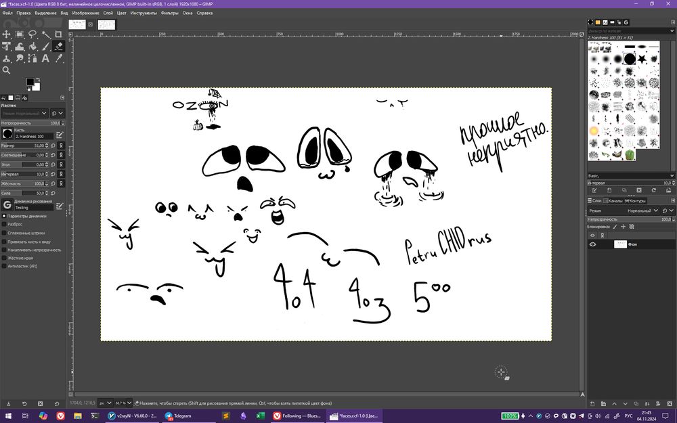The image size is (677, 423).
Task: Switch to the Каналы tab
Action: coord(615,200)
